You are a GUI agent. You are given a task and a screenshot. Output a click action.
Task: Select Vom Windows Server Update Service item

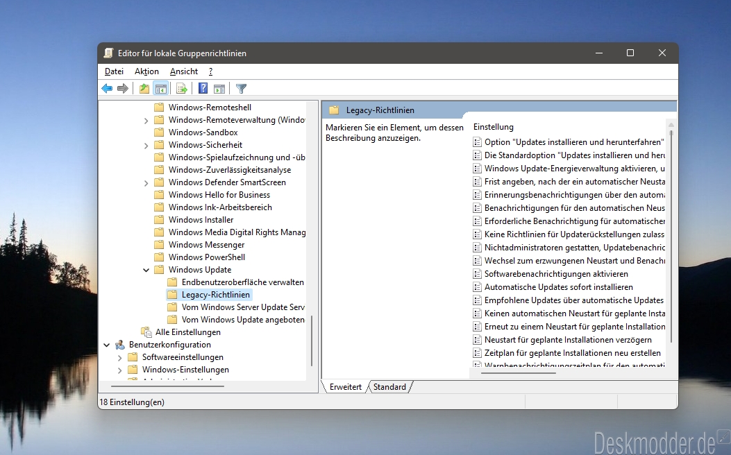pyautogui.click(x=244, y=307)
